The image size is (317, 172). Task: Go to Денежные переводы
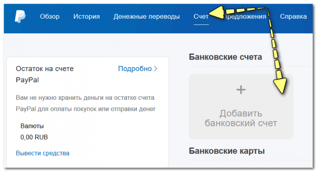(147, 17)
